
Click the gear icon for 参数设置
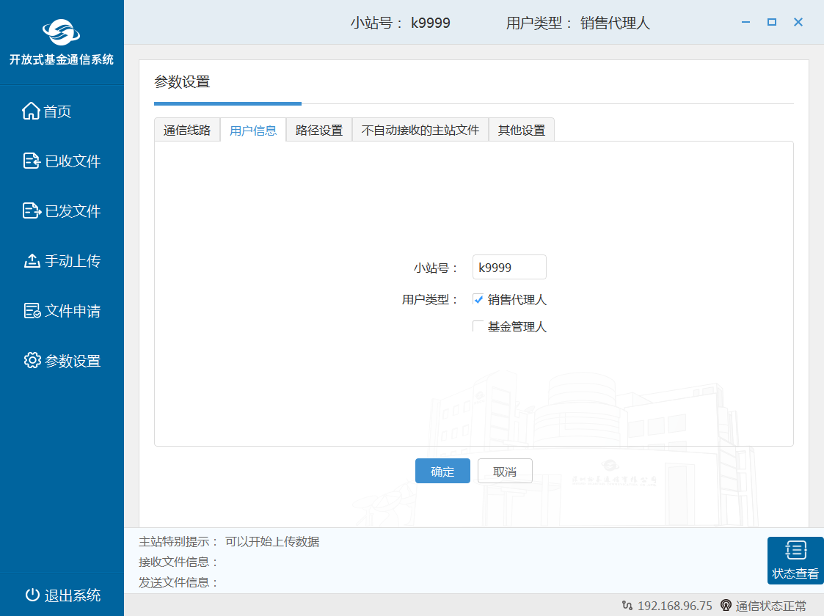(x=32, y=361)
